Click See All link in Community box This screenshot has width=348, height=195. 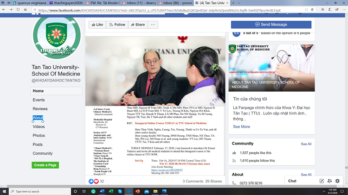(x=306, y=144)
